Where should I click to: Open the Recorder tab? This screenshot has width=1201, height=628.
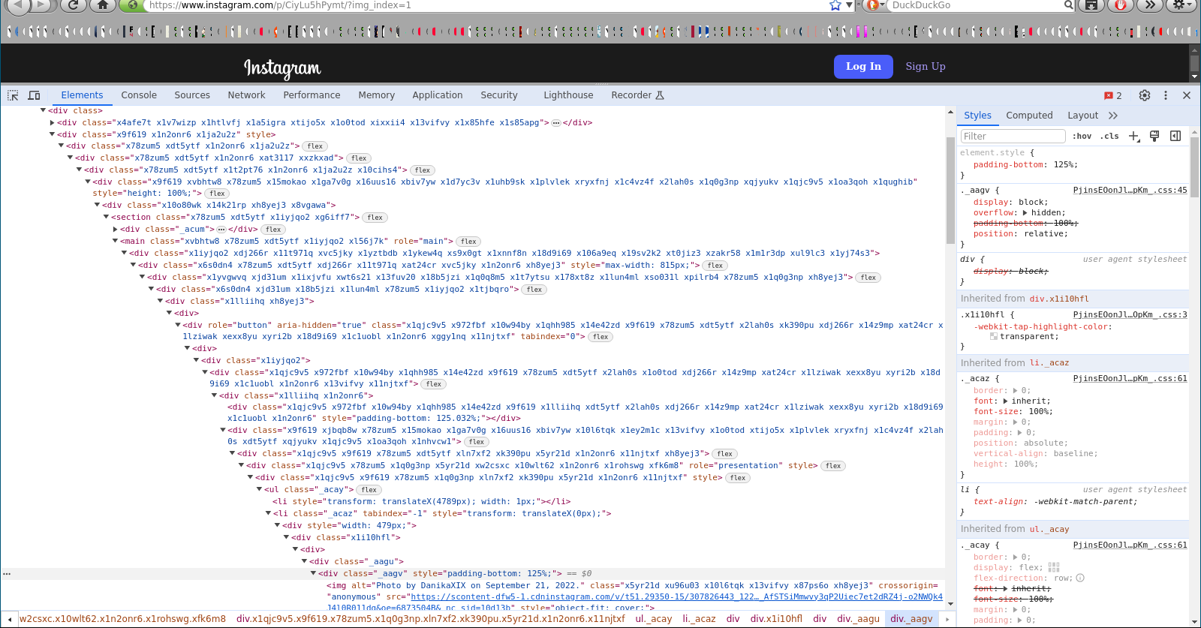637,95
